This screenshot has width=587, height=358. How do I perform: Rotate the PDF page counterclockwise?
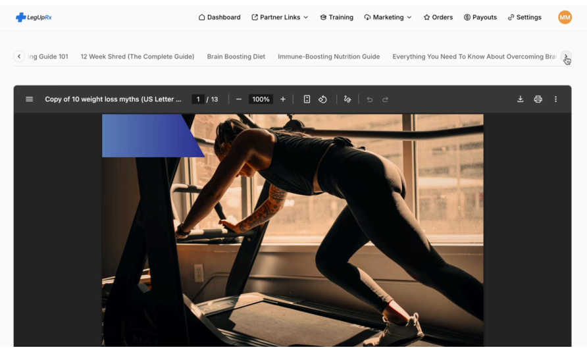[322, 99]
